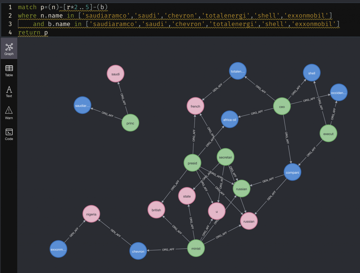Switch to the Table result view
The image size is (360, 273).
coord(9,71)
